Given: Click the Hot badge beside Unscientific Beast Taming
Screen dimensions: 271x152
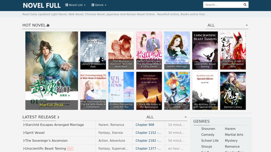Looking at the screenshot, I should [x=70, y=149].
